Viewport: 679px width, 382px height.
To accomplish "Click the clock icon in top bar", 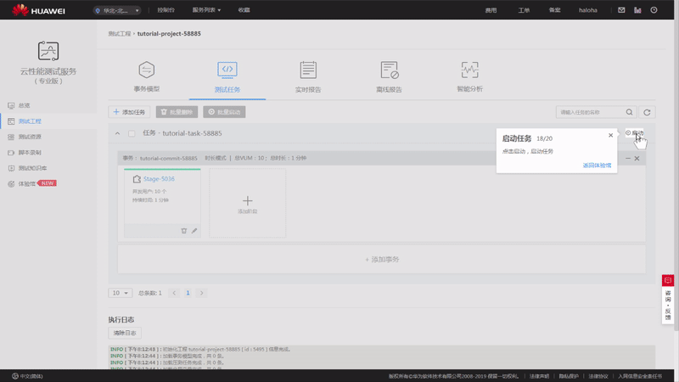I will click(654, 10).
